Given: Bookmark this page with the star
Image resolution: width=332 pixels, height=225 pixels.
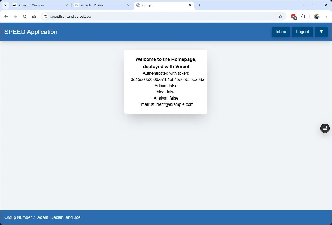Looking at the screenshot, I should (x=280, y=16).
